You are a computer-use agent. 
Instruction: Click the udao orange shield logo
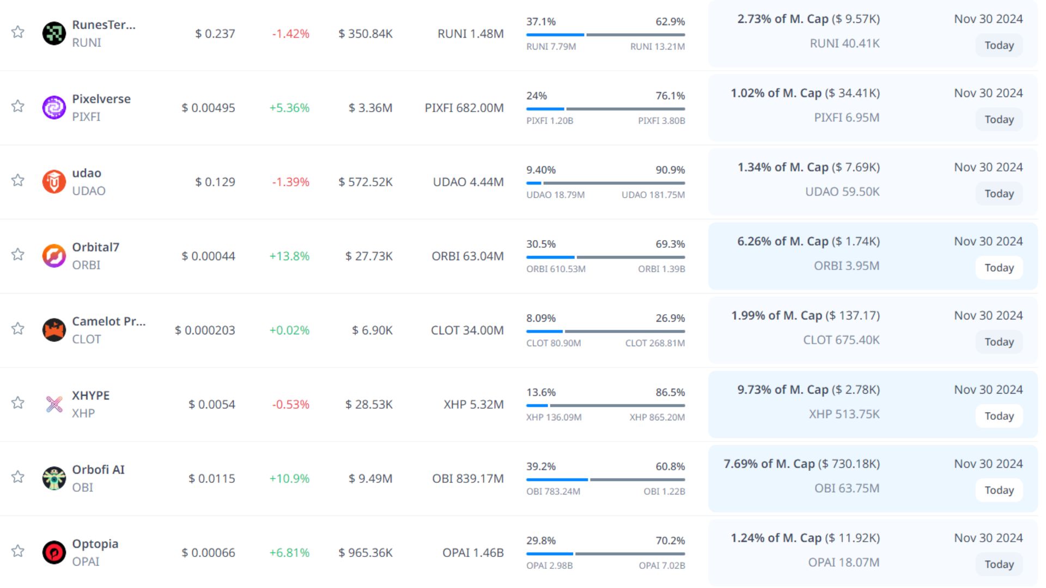click(54, 182)
